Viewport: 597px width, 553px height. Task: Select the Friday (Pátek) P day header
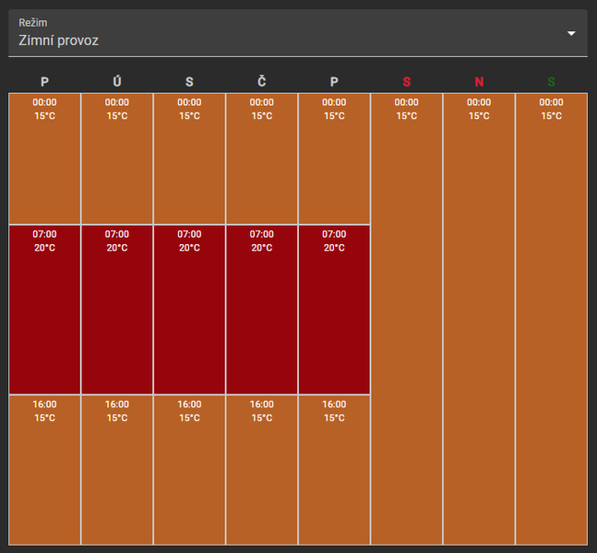pos(334,82)
